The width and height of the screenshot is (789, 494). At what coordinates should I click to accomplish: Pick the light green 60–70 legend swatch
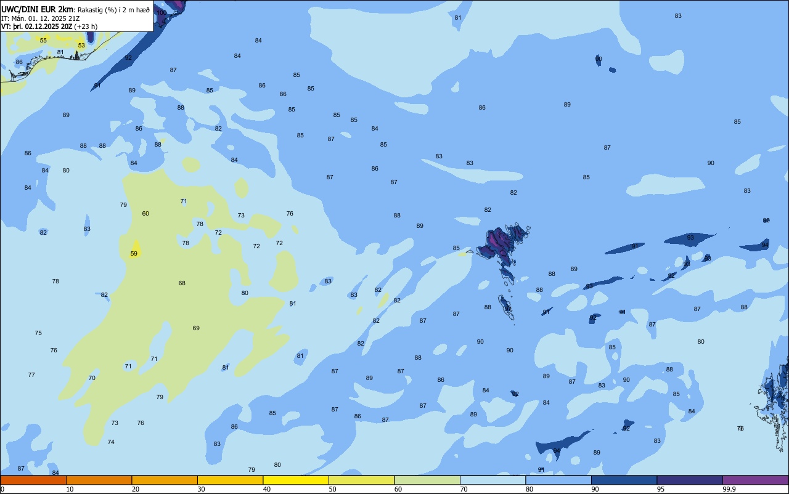pyautogui.click(x=427, y=480)
